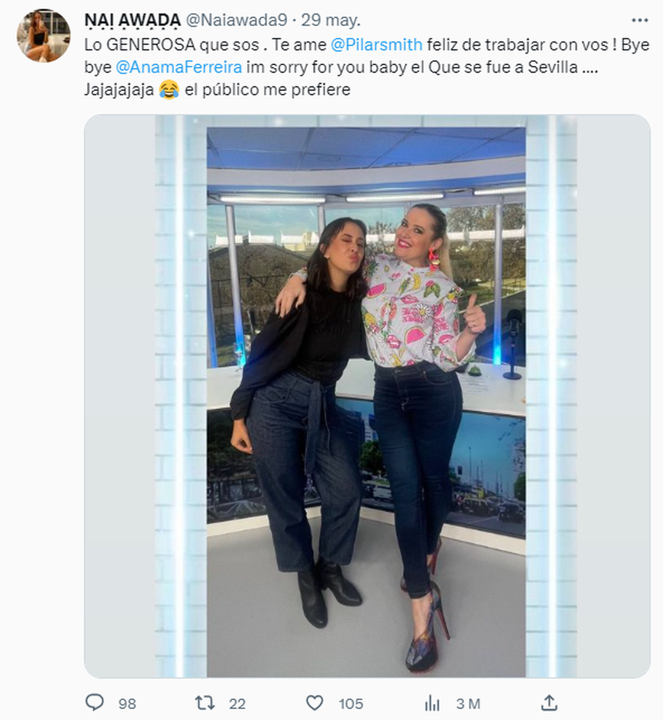The width and height of the screenshot is (663, 720).
Task: Like the tweet with the heart icon
Action: pos(314,703)
